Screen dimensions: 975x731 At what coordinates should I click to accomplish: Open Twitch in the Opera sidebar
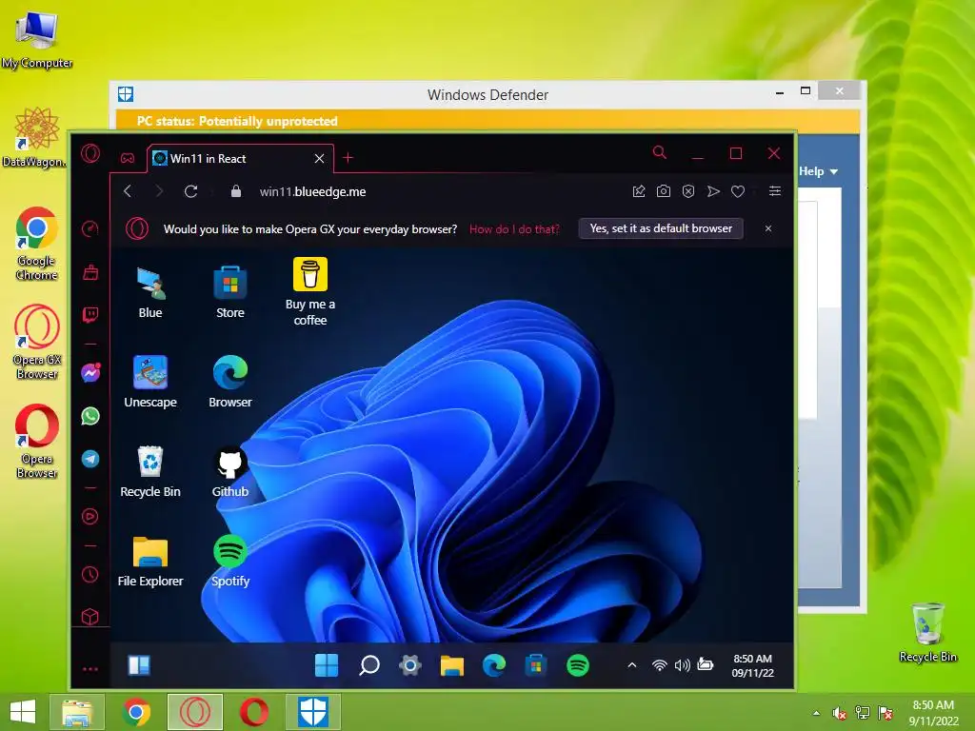coord(90,314)
